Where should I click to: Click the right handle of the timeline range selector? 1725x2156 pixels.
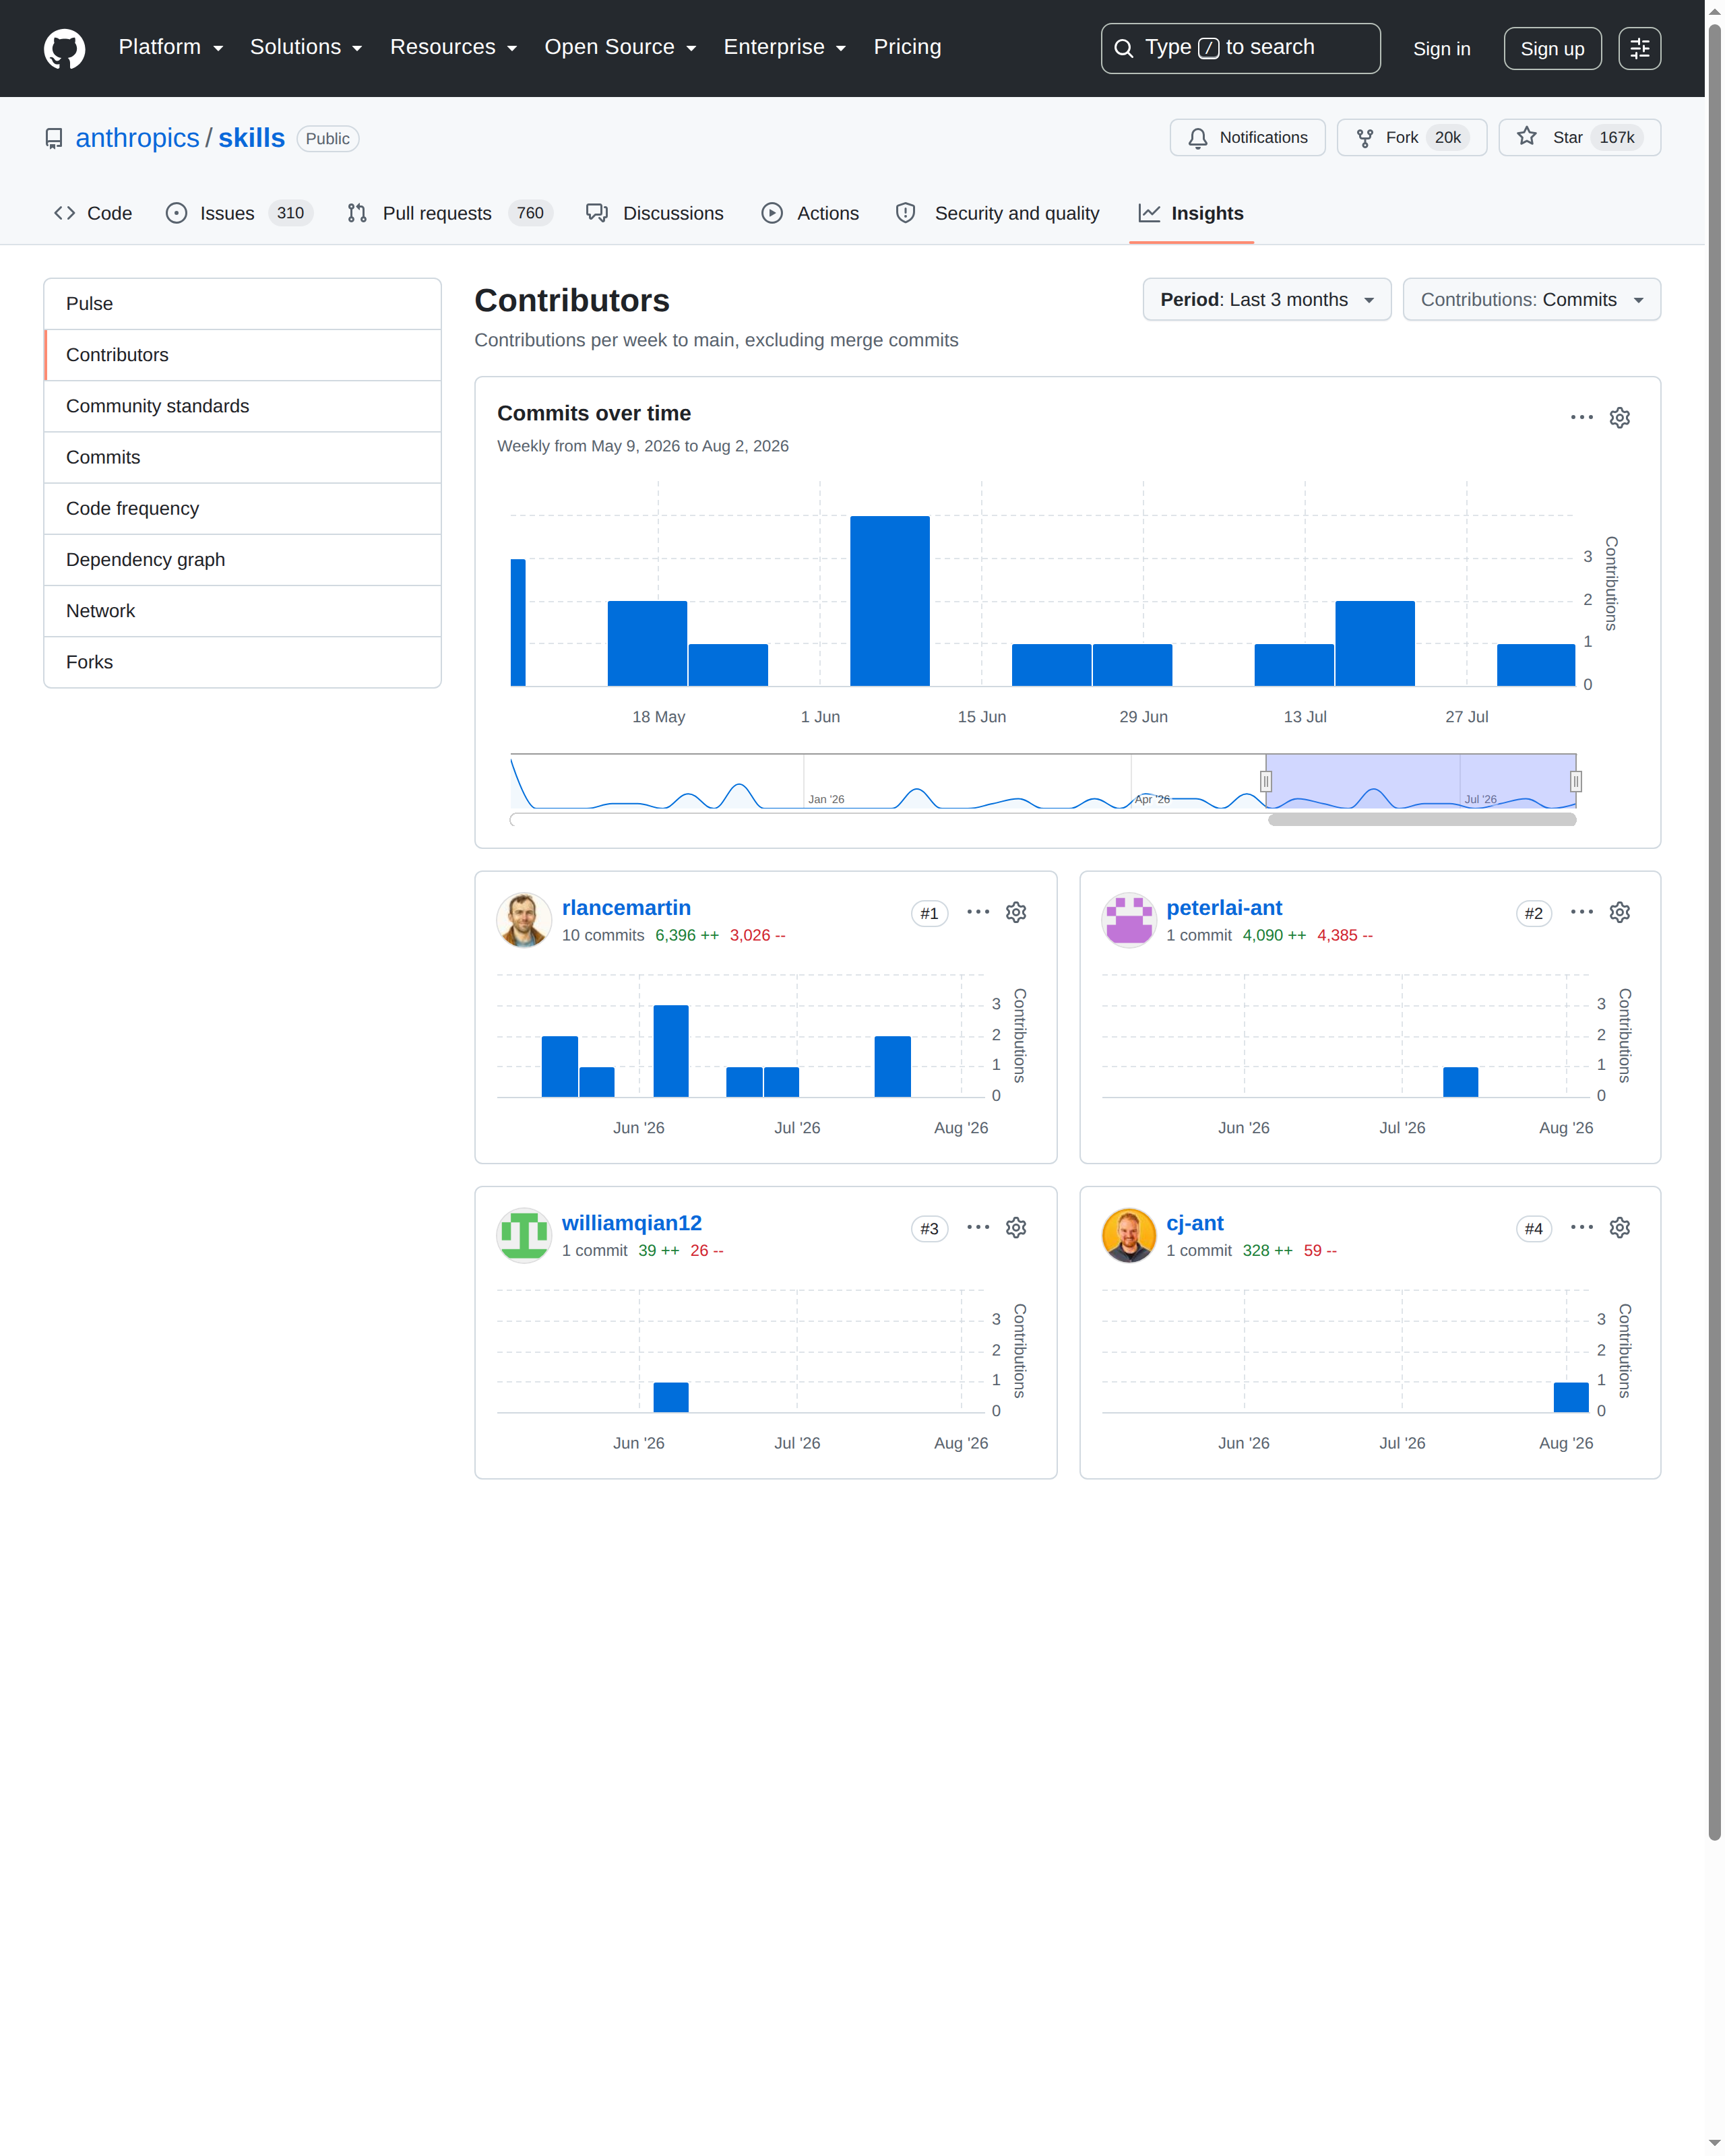(x=1575, y=781)
